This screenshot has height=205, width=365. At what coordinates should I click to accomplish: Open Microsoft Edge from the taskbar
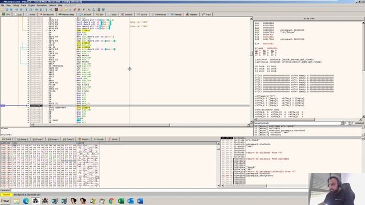tap(26, 201)
